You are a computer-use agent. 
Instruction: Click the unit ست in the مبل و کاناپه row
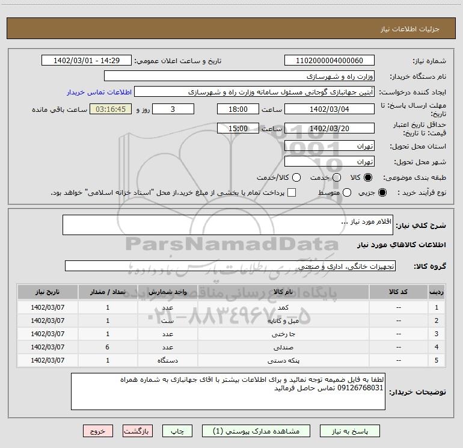point(167,321)
